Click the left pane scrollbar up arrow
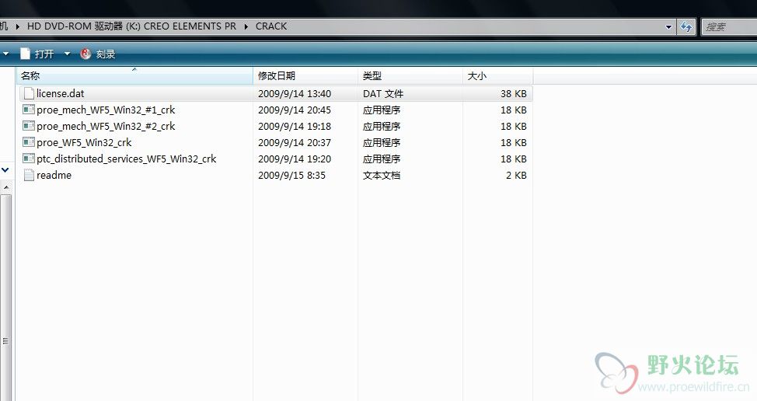Viewport: 757px width, 401px height. point(5,187)
